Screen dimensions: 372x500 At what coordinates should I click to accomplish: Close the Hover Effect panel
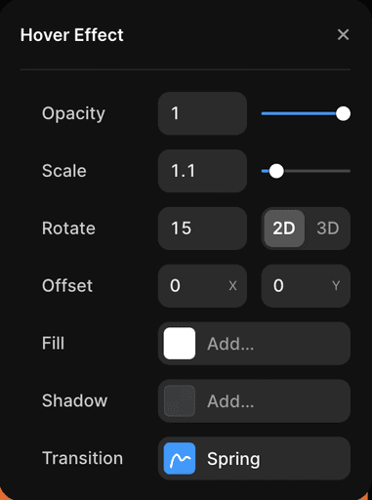(343, 34)
